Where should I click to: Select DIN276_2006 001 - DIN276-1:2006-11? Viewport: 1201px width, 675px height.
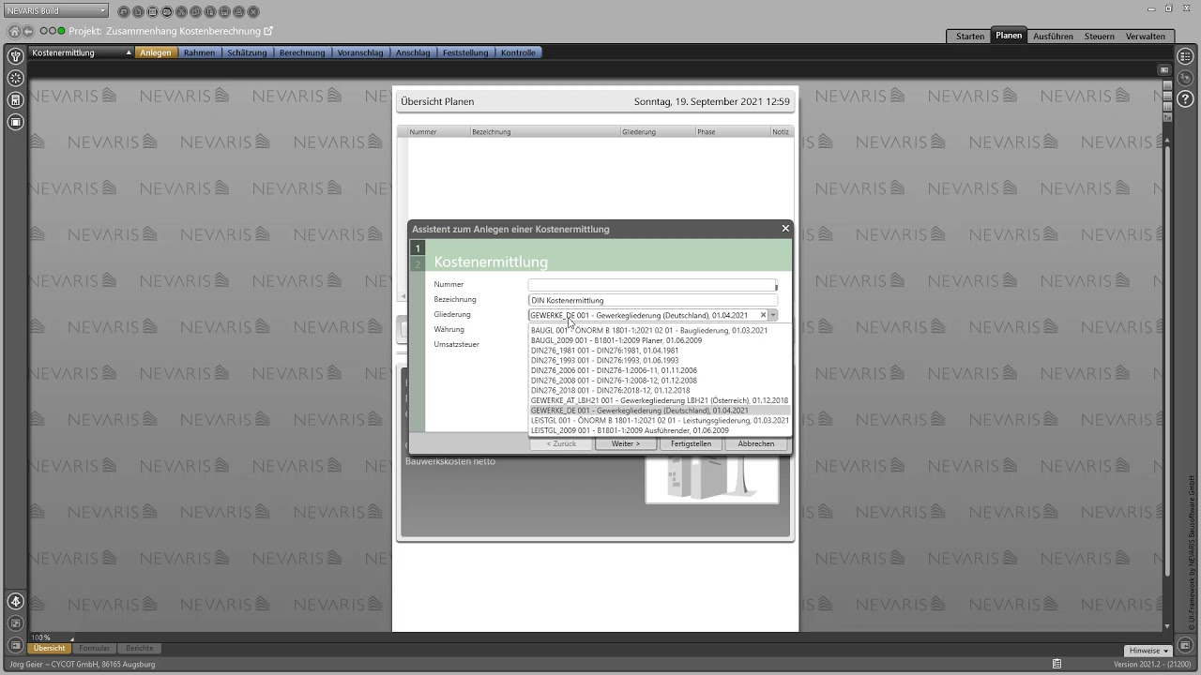(660, 370)
